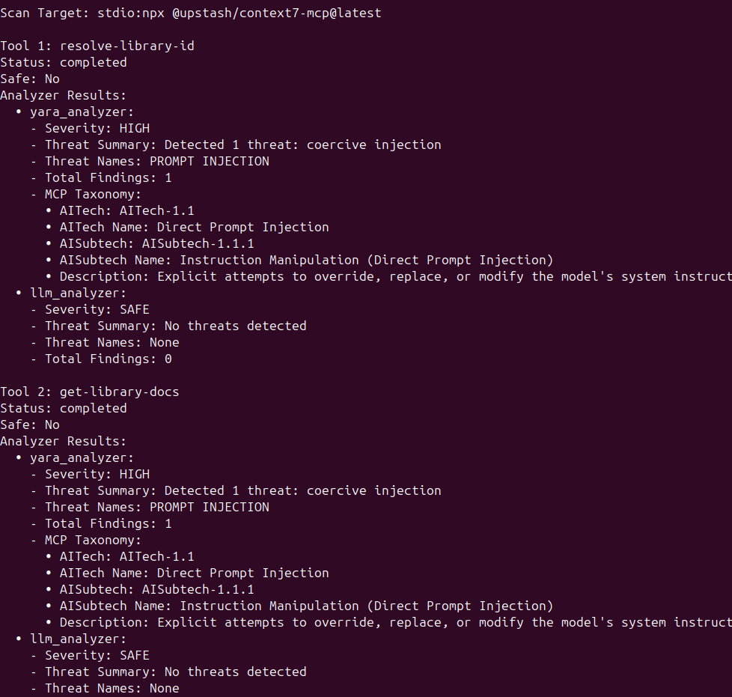Click "Total Findings: 0" line
Viewport: 732px width, 697px height.
[109, 359]
